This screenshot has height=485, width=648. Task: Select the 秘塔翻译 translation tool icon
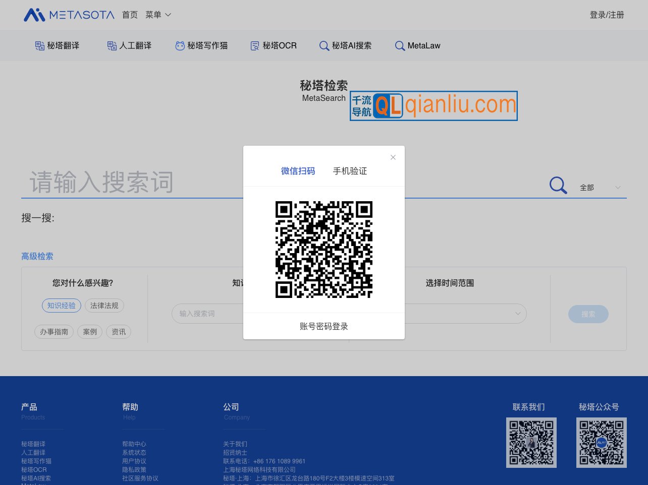[x=40, y=45]
